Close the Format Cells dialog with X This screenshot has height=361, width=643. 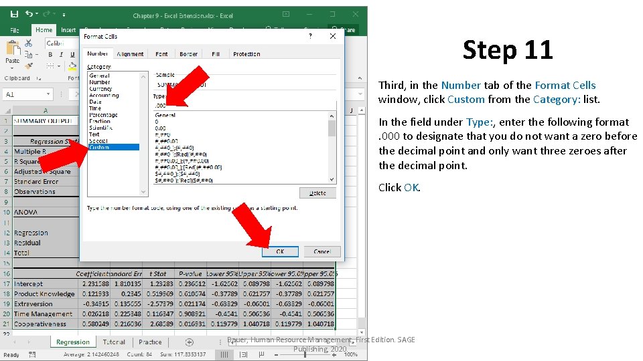[333, 36]
